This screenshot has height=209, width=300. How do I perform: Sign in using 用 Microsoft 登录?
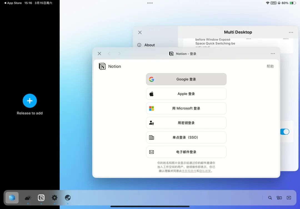pyautogui.click(x=186, y=108)
